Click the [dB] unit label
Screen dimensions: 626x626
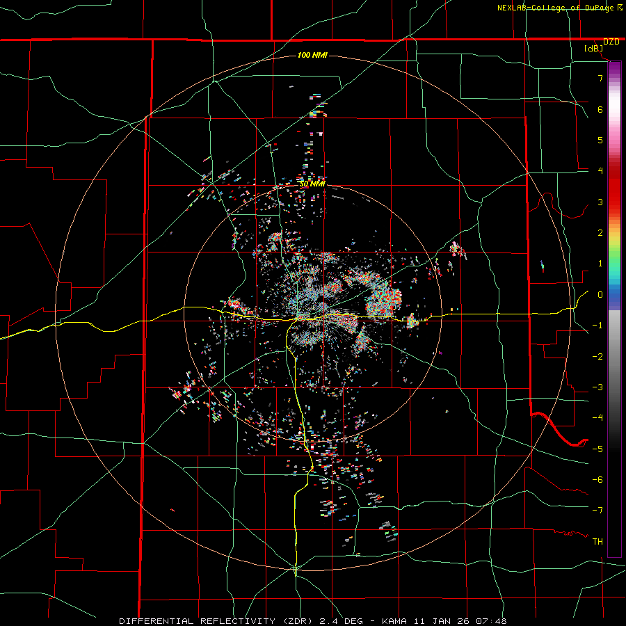tap(594, 49)
